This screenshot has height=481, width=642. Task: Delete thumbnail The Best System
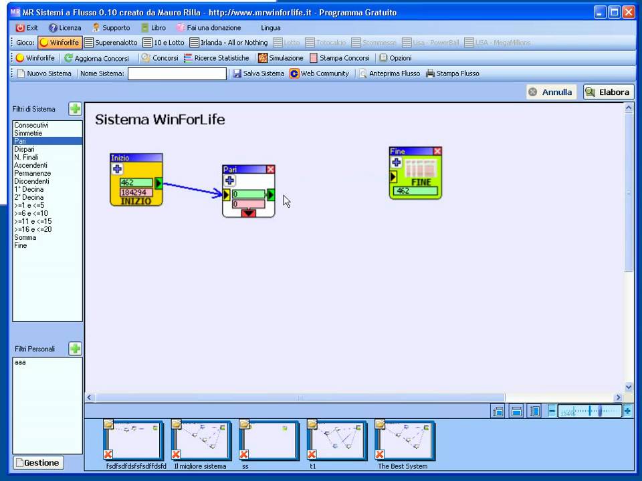pos(380,454)
